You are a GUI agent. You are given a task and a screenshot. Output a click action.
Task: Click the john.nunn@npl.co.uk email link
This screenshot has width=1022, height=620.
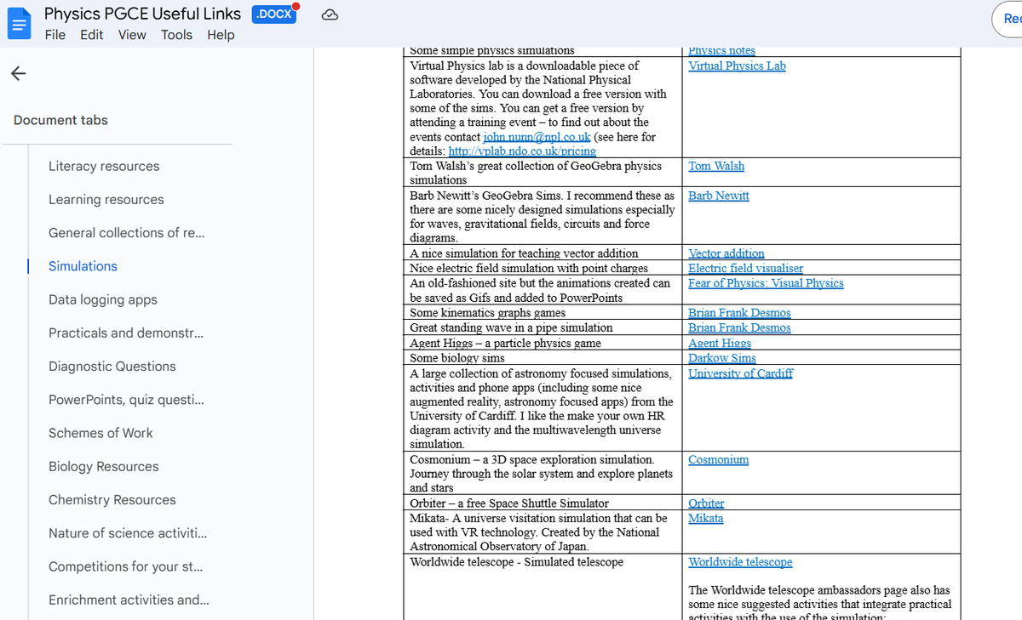(x=537, y=137)
